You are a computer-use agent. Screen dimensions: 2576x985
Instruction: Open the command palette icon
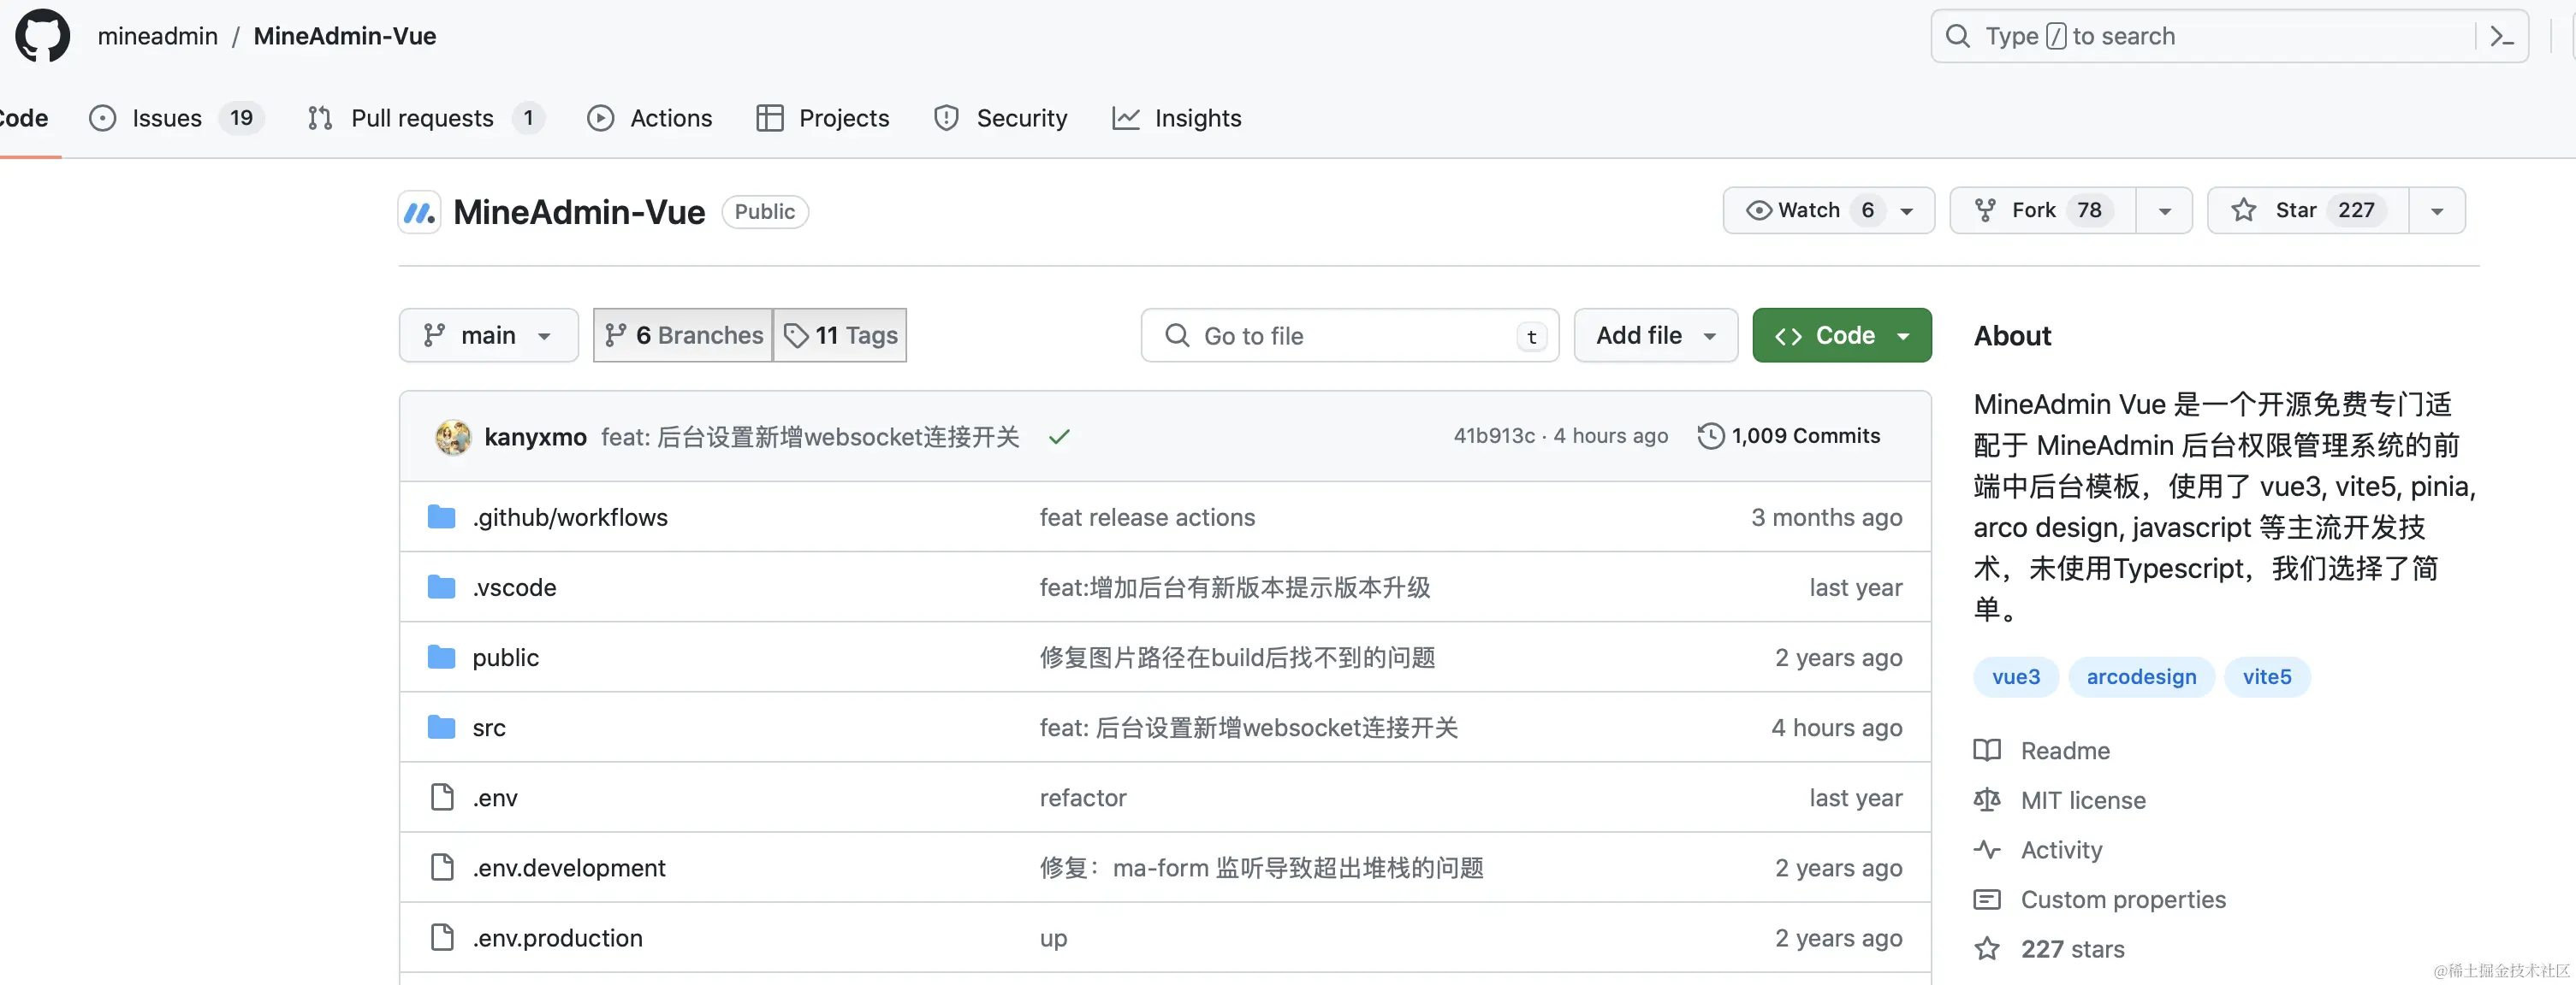coord(2501,37)
